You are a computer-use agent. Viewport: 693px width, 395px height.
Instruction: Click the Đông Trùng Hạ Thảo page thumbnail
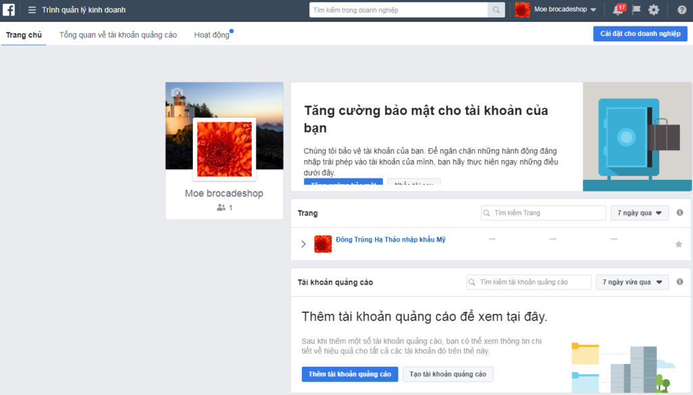(323, 244)
